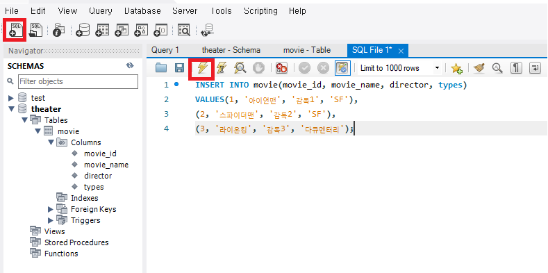
Task: Click the '다큐멘터리' string on line 4
Action: (322, 129)
